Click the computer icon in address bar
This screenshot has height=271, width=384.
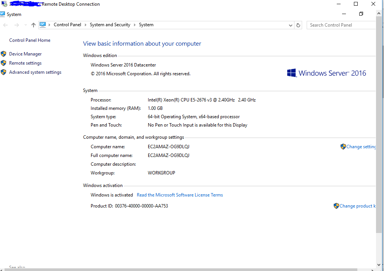coord(42,25)
